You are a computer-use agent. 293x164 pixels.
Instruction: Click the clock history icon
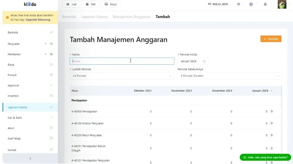(x=251, y=4)
